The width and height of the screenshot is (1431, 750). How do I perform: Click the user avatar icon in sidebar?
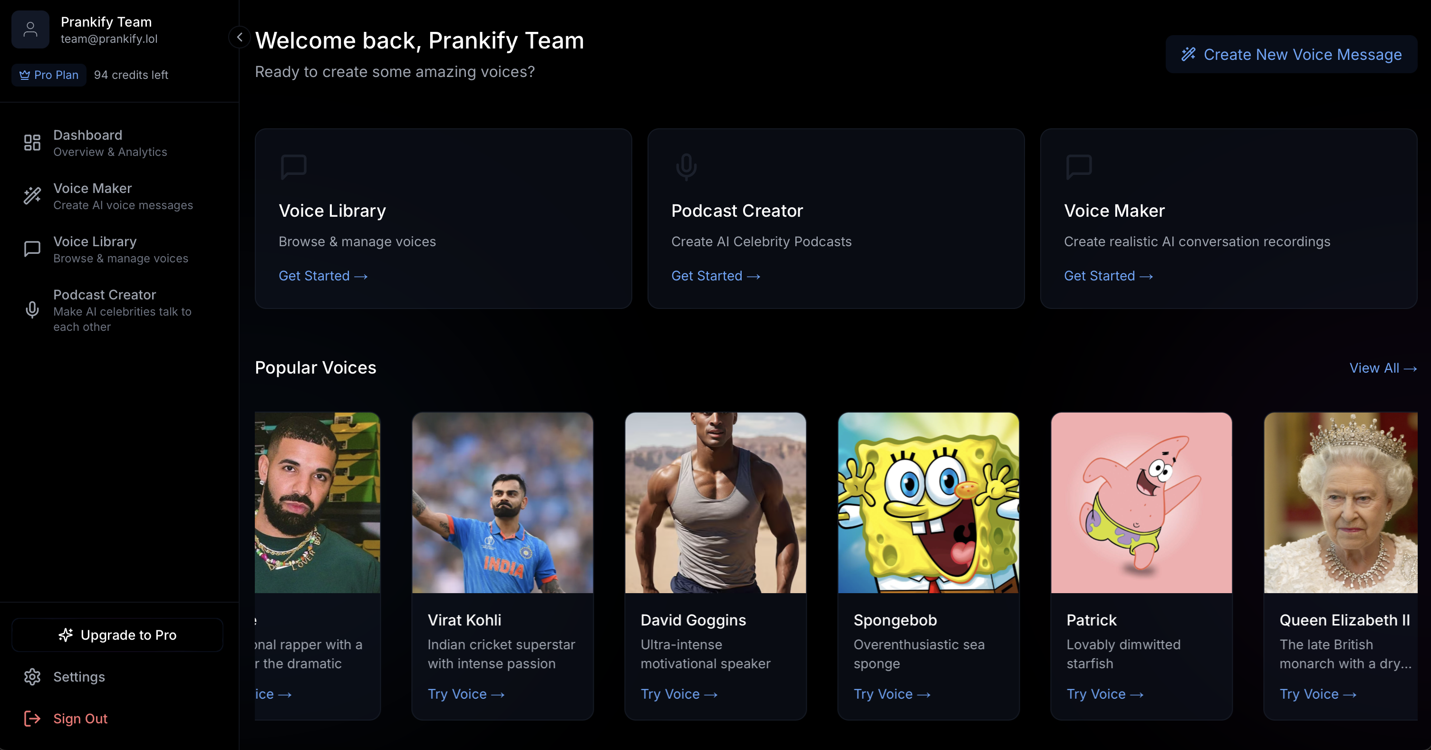tap(30, 29)
